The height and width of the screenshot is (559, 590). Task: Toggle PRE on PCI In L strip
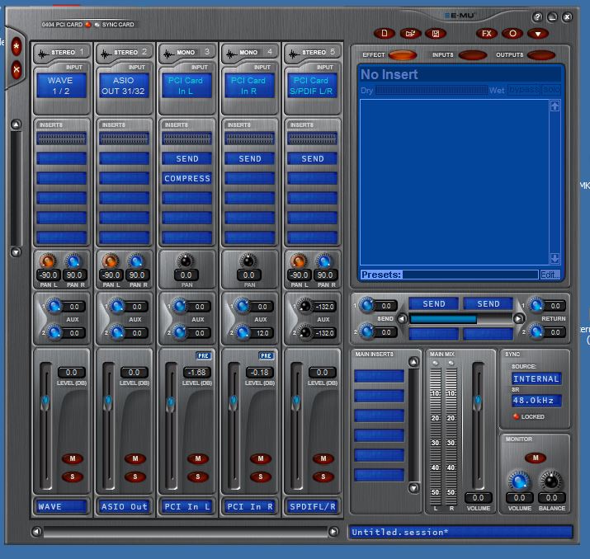coord(203,355)
